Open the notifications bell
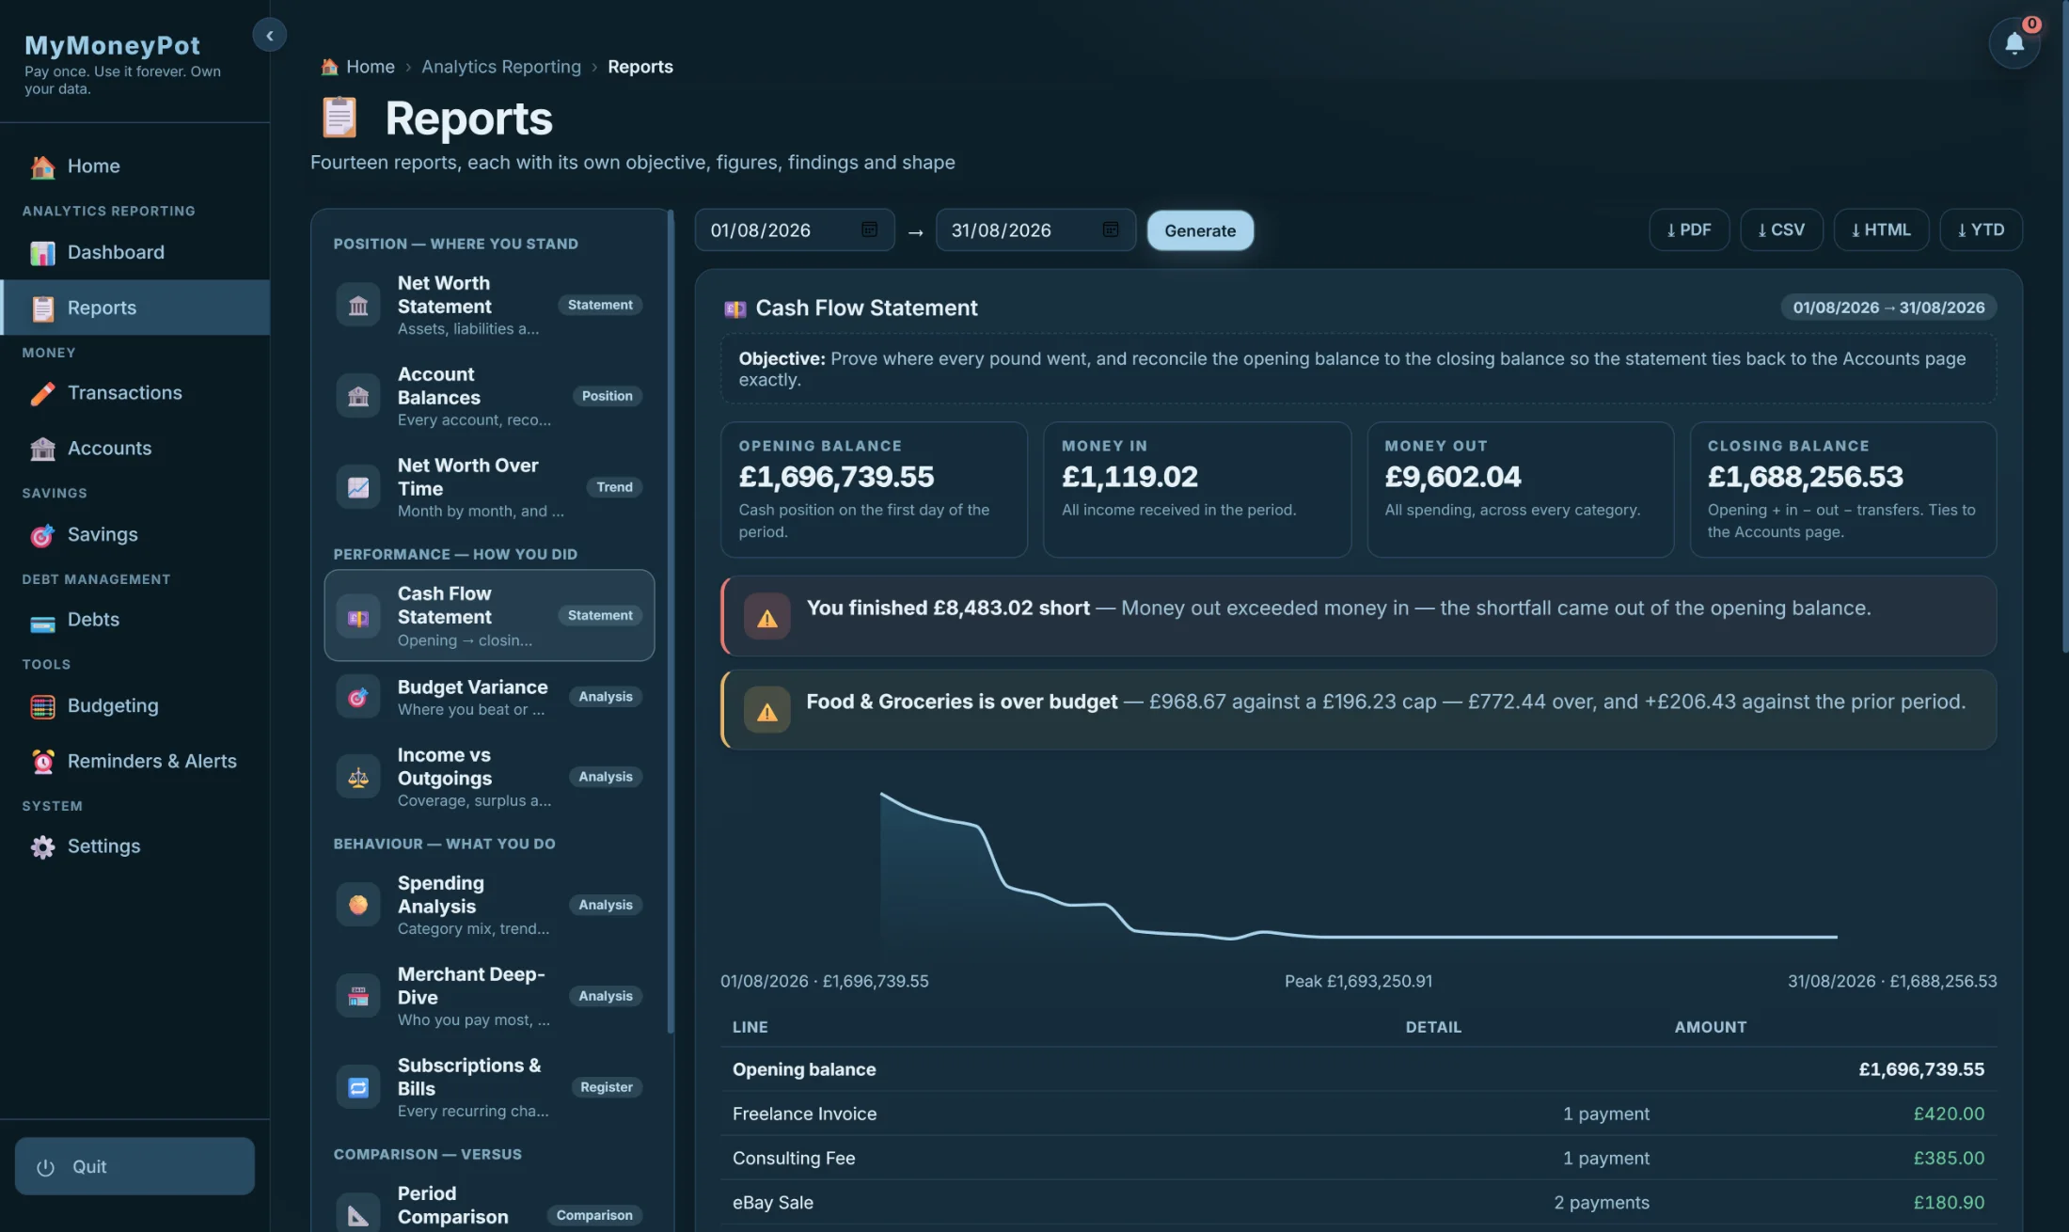Screen dimensions: 2069x1232 click(x=2014, y=42)
